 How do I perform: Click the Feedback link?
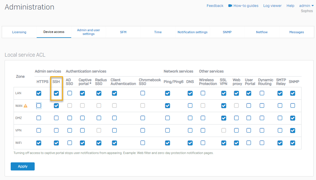coord(215,6)
